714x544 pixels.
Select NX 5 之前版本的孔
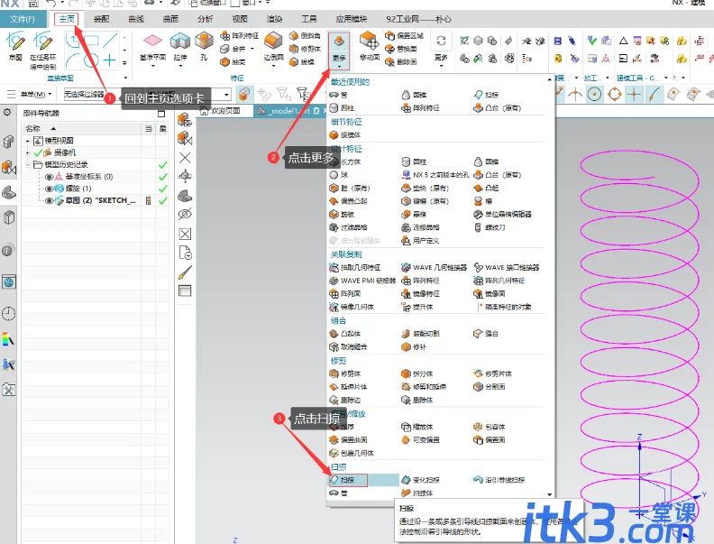pyautogui.click(x=435, y=175)
